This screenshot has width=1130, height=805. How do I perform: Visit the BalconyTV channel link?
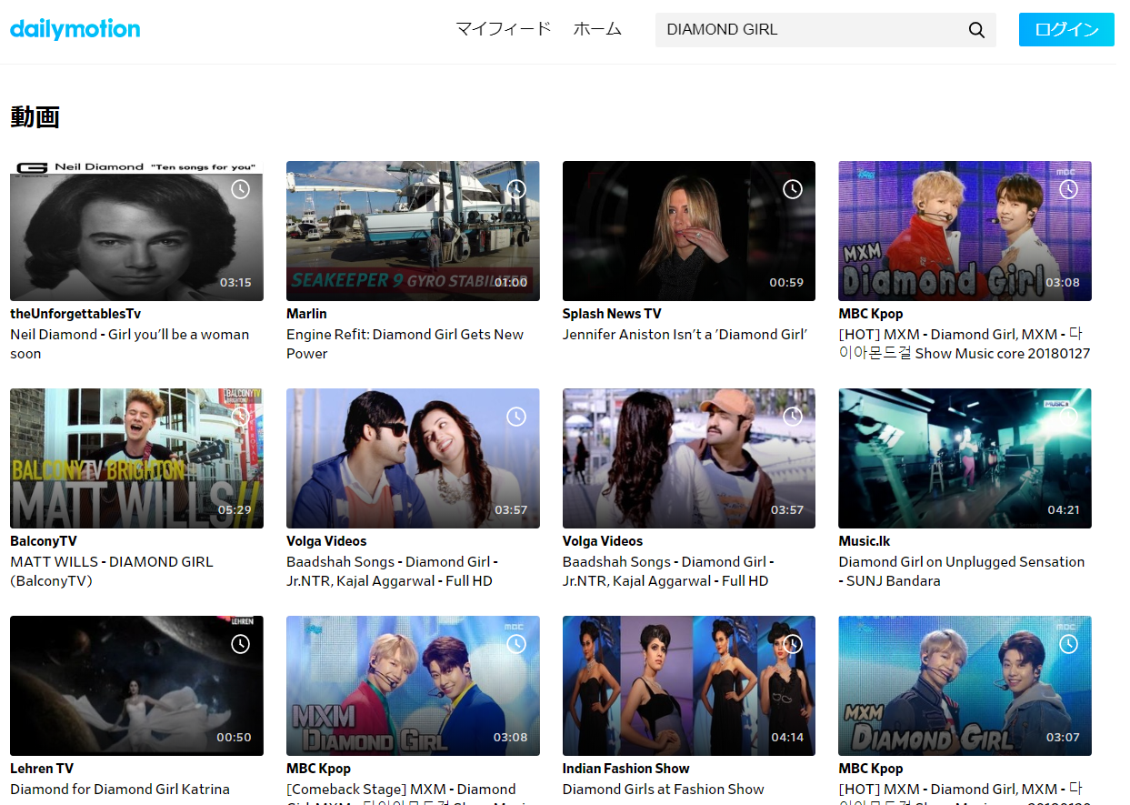point(44,541)
